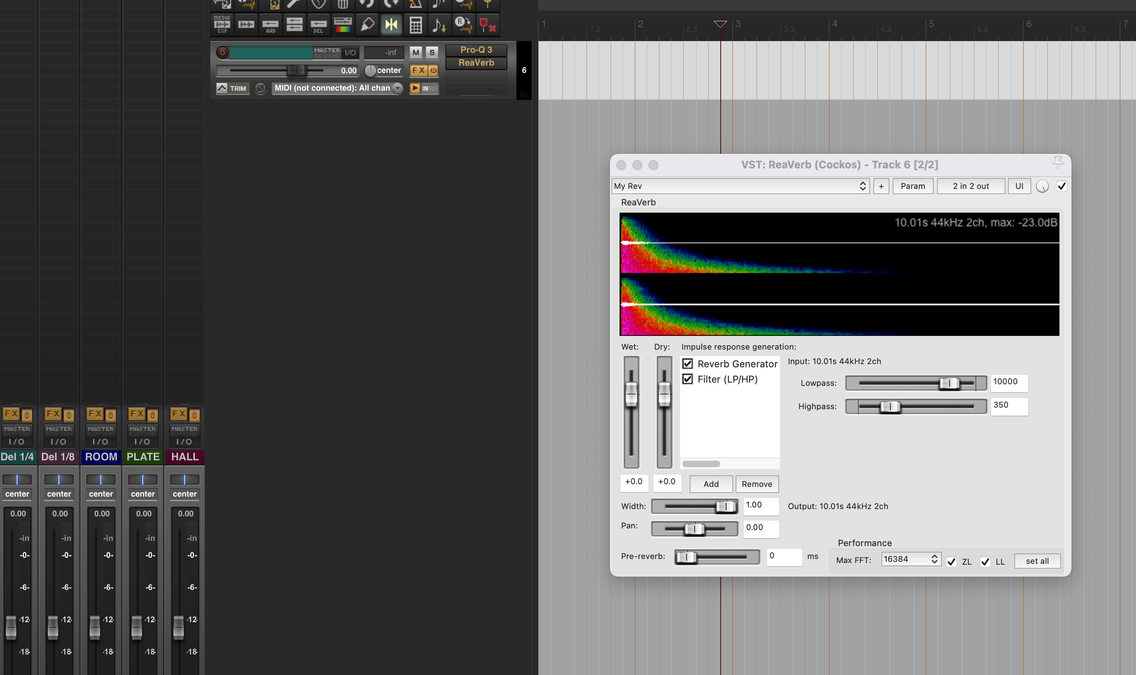Toggle the ZL performance checkbox
Viewport: 1136px width, 675px height.
tap(951, 562)
